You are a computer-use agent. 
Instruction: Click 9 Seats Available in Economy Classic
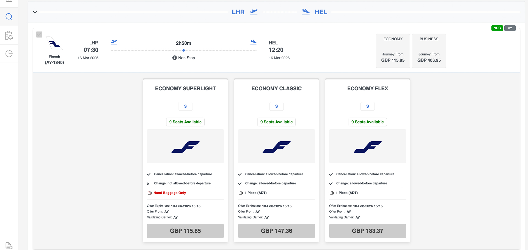coord(276,122)
